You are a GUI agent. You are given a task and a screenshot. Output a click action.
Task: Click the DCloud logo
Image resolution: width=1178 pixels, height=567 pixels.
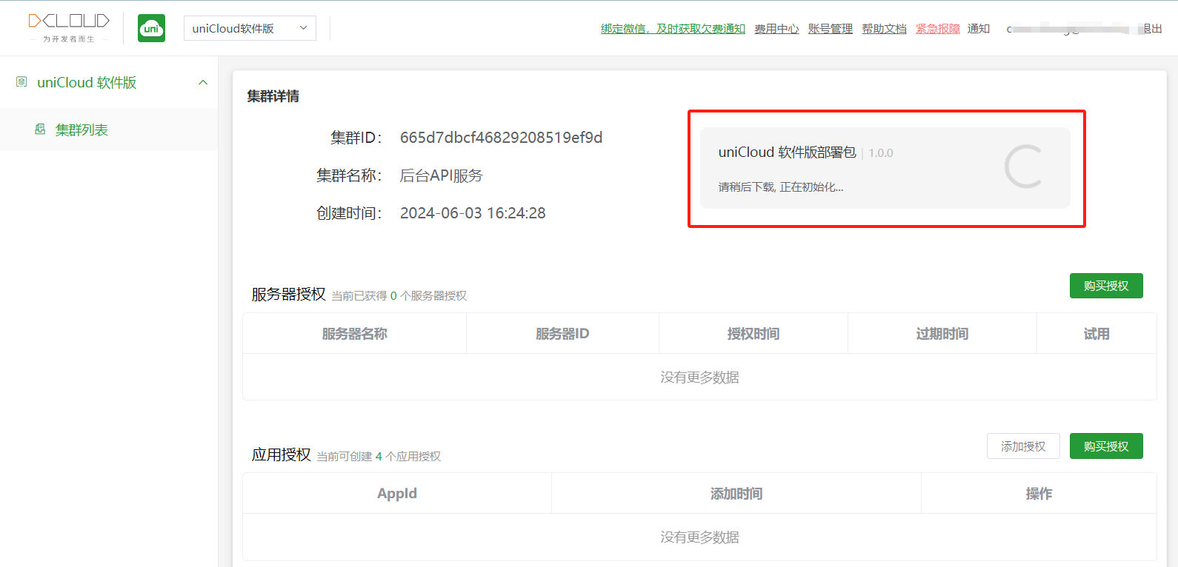point(69,28)
